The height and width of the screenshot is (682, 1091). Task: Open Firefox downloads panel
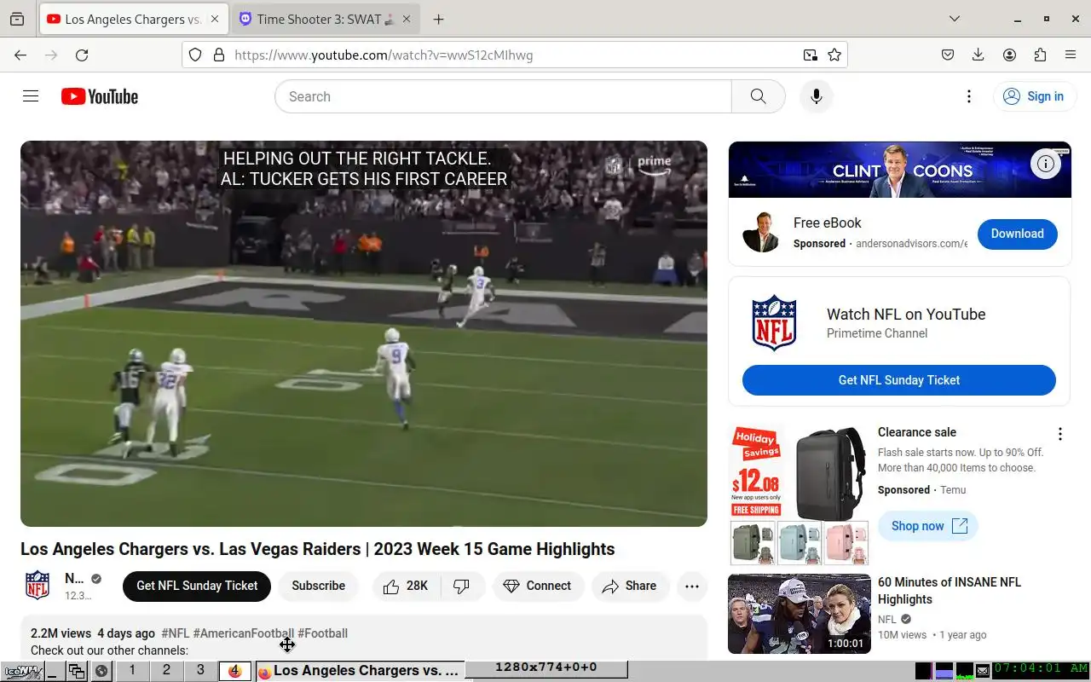pos(978,55)
